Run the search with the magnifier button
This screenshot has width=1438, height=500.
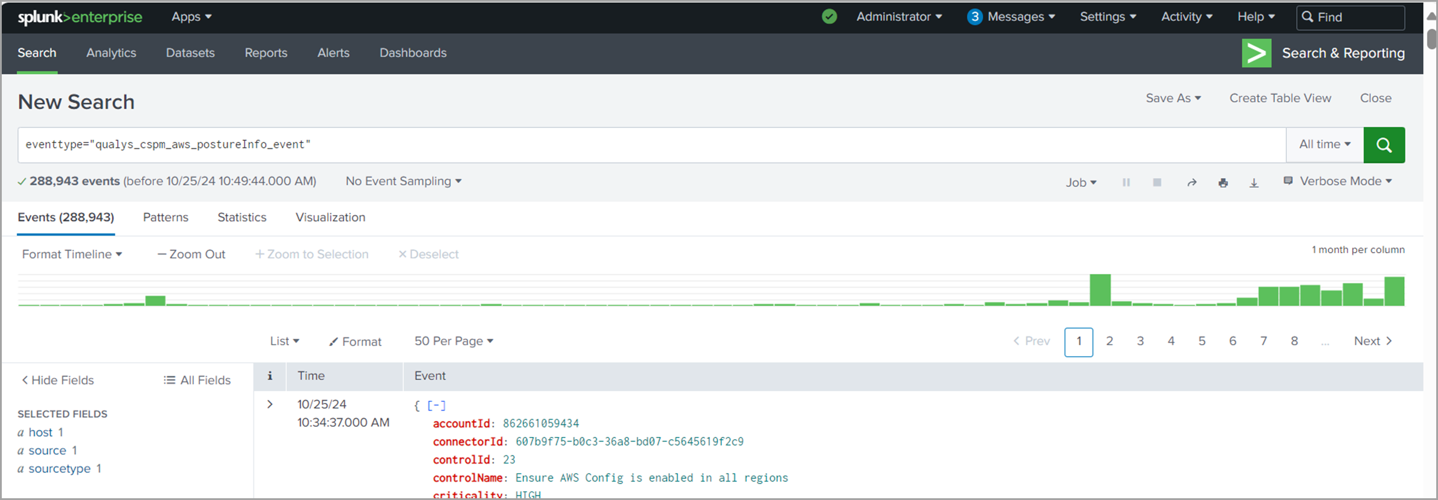tap(1384, 145)
